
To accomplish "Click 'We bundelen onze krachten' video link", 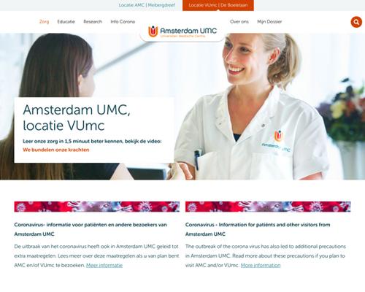I will [56, 150].
